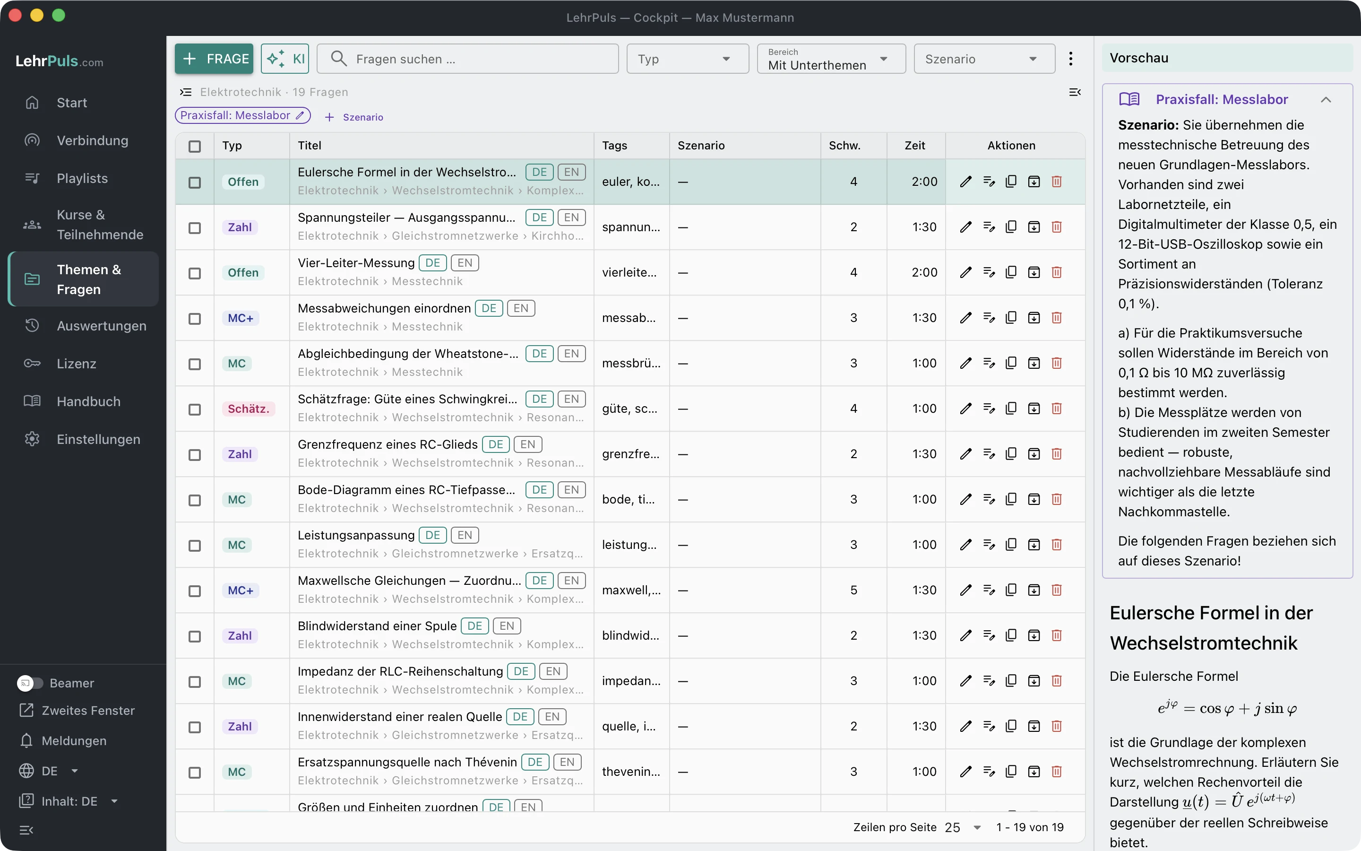
Task: Click the FRAGE add button
Action: click(214, 59)
